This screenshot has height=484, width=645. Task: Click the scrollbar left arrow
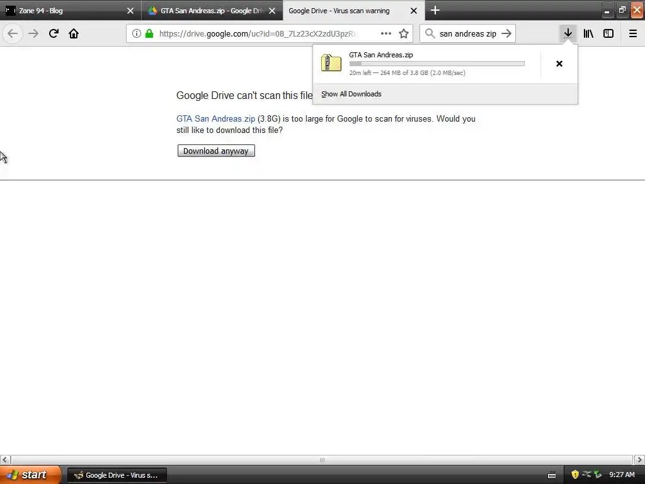5,459
